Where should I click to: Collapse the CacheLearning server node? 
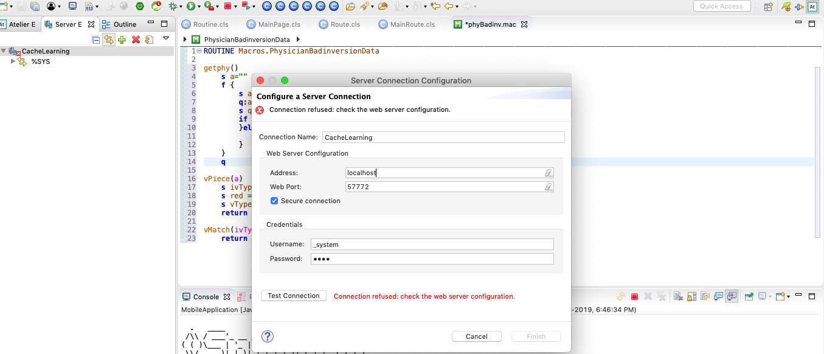click(4, 51)
